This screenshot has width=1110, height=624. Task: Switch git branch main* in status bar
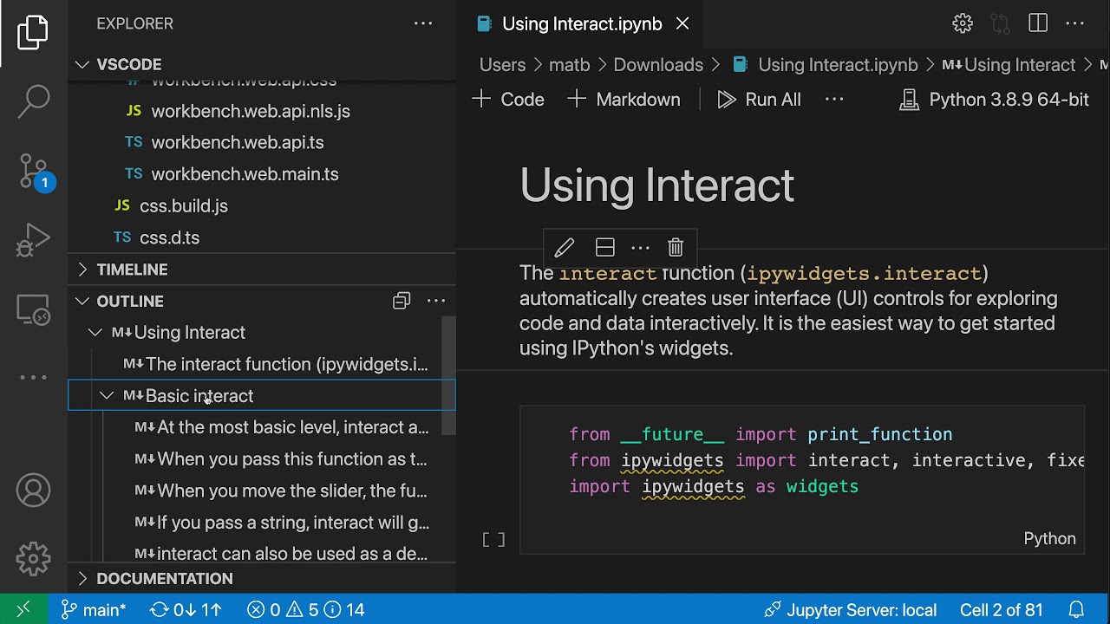coord(94,609)
